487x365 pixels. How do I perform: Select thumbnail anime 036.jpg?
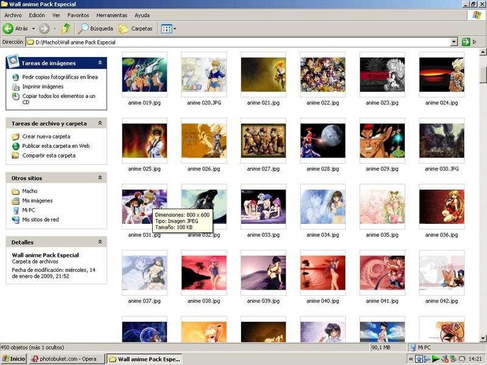(x=442, y=207)
